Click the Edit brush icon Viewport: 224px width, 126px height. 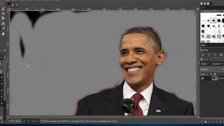[203, 55]
